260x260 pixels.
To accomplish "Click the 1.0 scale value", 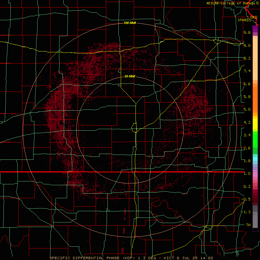I will [247, 174].
